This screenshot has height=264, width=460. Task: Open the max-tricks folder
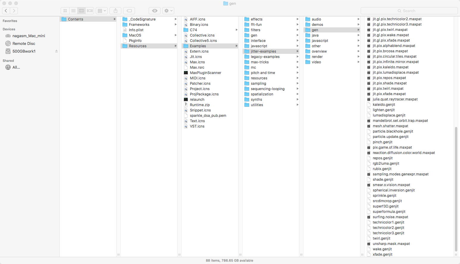coord(260,62)
